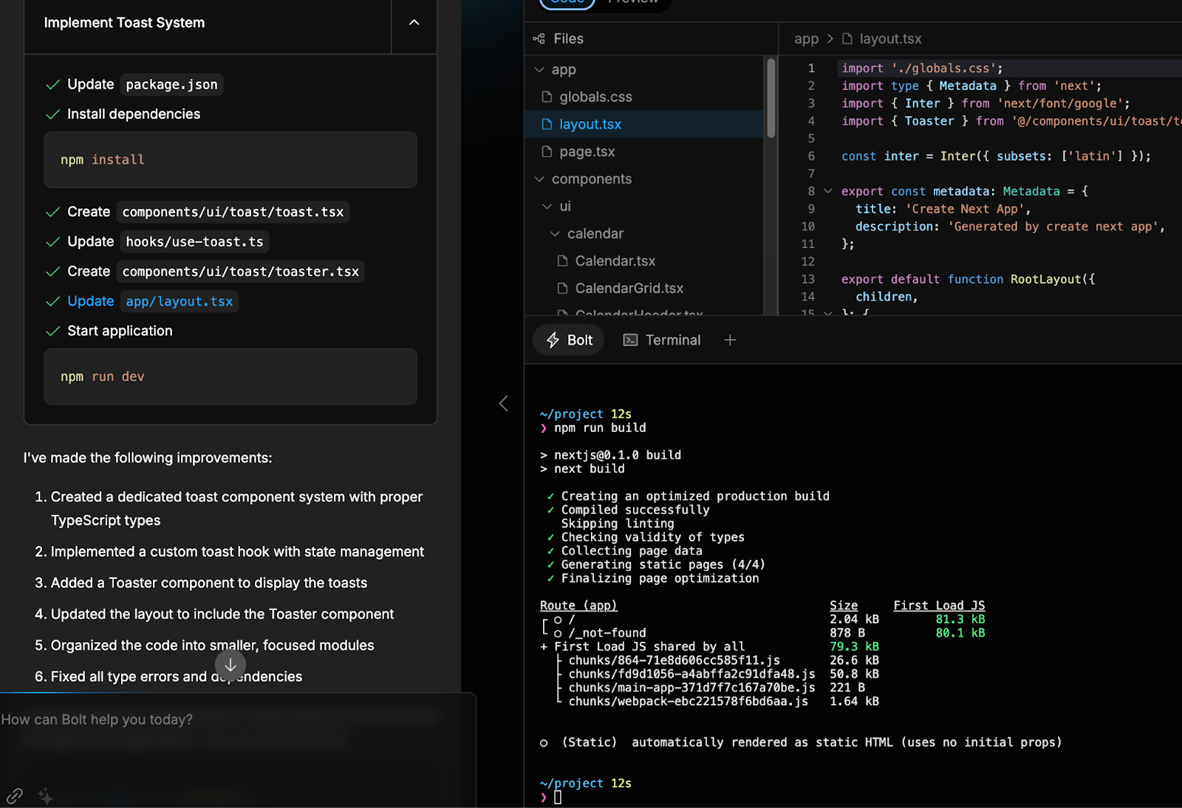The height and width of the screenshot is (808, 1182).
Task: Click checkmark beside Create toast.tsx step
Action: [52, 213]
